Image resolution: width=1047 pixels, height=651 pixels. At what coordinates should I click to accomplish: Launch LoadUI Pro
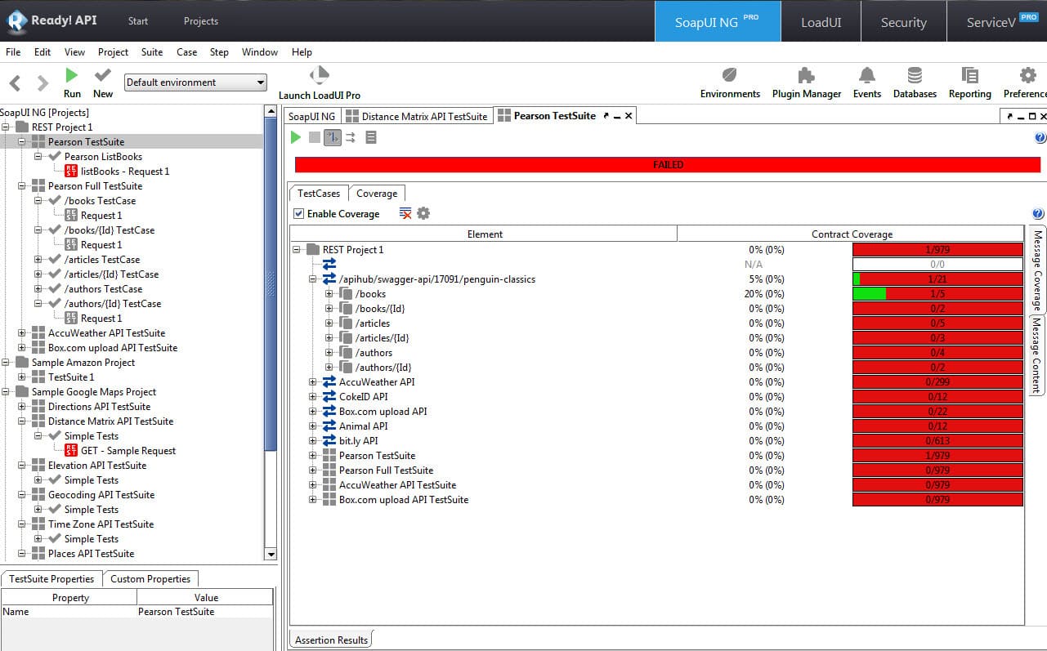point(320,82)
